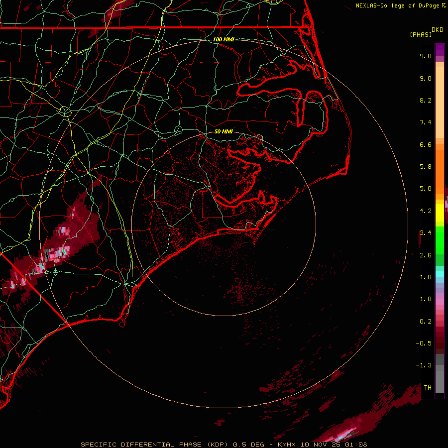This screenshot has height=448, width=448.
Task: Click the 3.4 scale value
Action: click(426, 233)
